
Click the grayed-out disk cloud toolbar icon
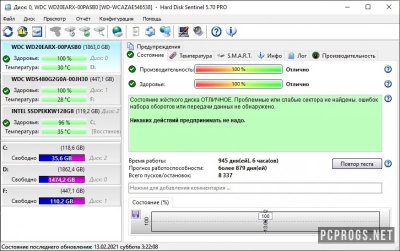55,31
